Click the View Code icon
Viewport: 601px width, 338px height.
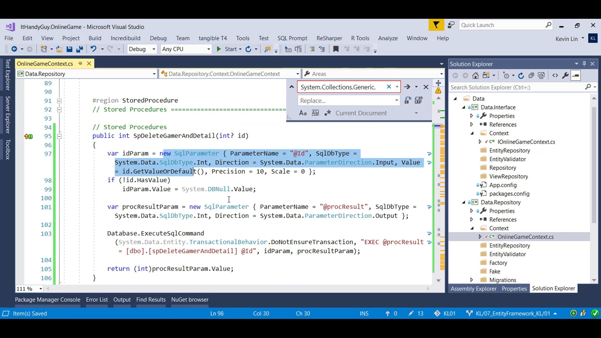coord(555,75)
